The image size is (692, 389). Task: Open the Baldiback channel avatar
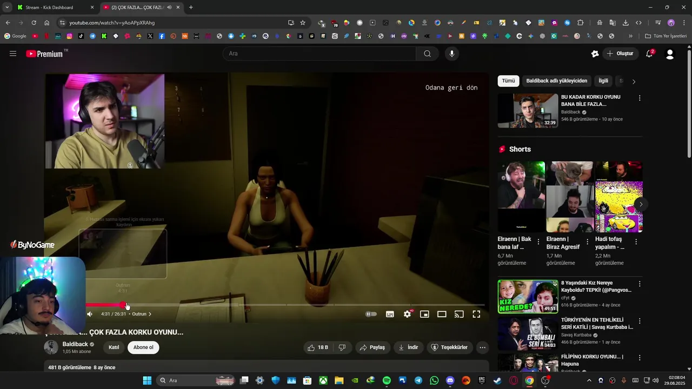point(51,347)
